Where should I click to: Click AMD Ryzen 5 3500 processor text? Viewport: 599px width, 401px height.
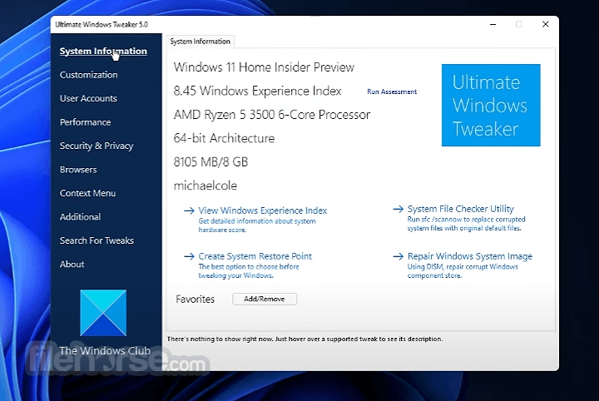[x=271, y=115]
